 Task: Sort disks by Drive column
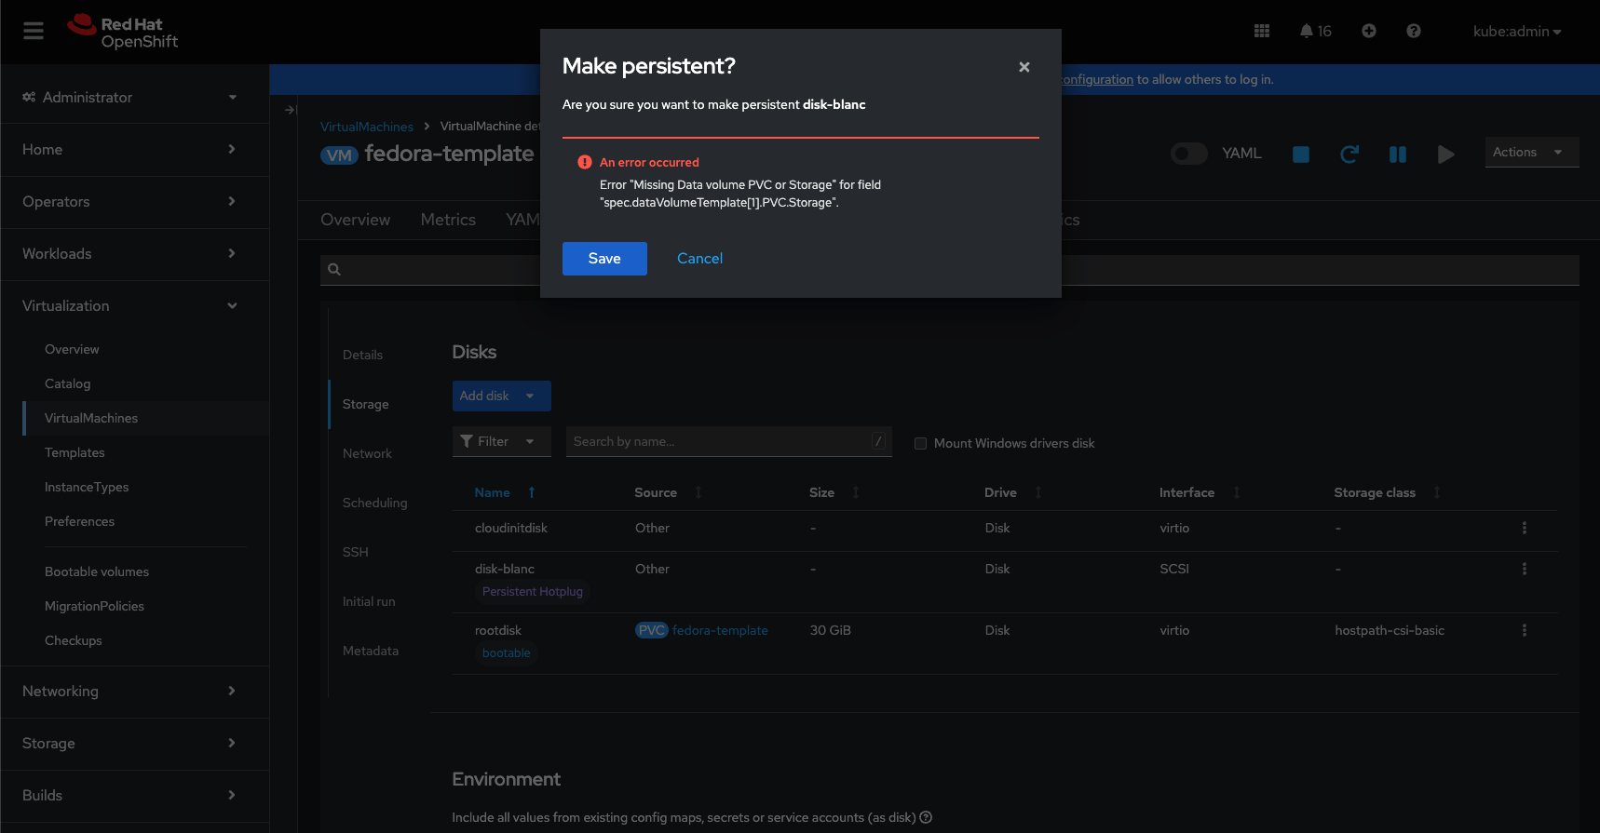[x=1038, y=492]
